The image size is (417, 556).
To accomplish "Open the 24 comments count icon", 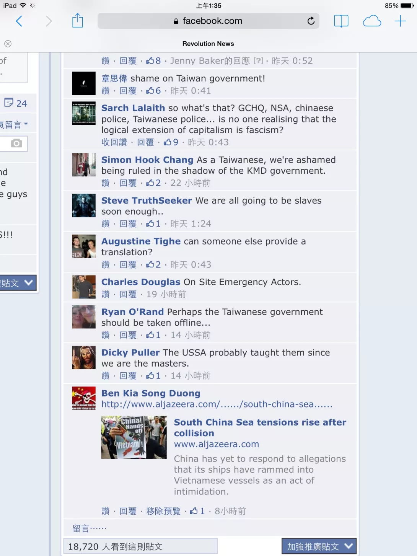I will 15,103.
